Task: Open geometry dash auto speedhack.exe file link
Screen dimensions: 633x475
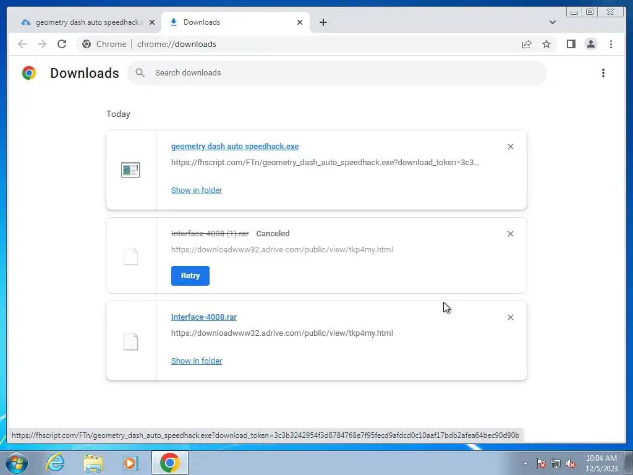Action: (x=235, y=147)
